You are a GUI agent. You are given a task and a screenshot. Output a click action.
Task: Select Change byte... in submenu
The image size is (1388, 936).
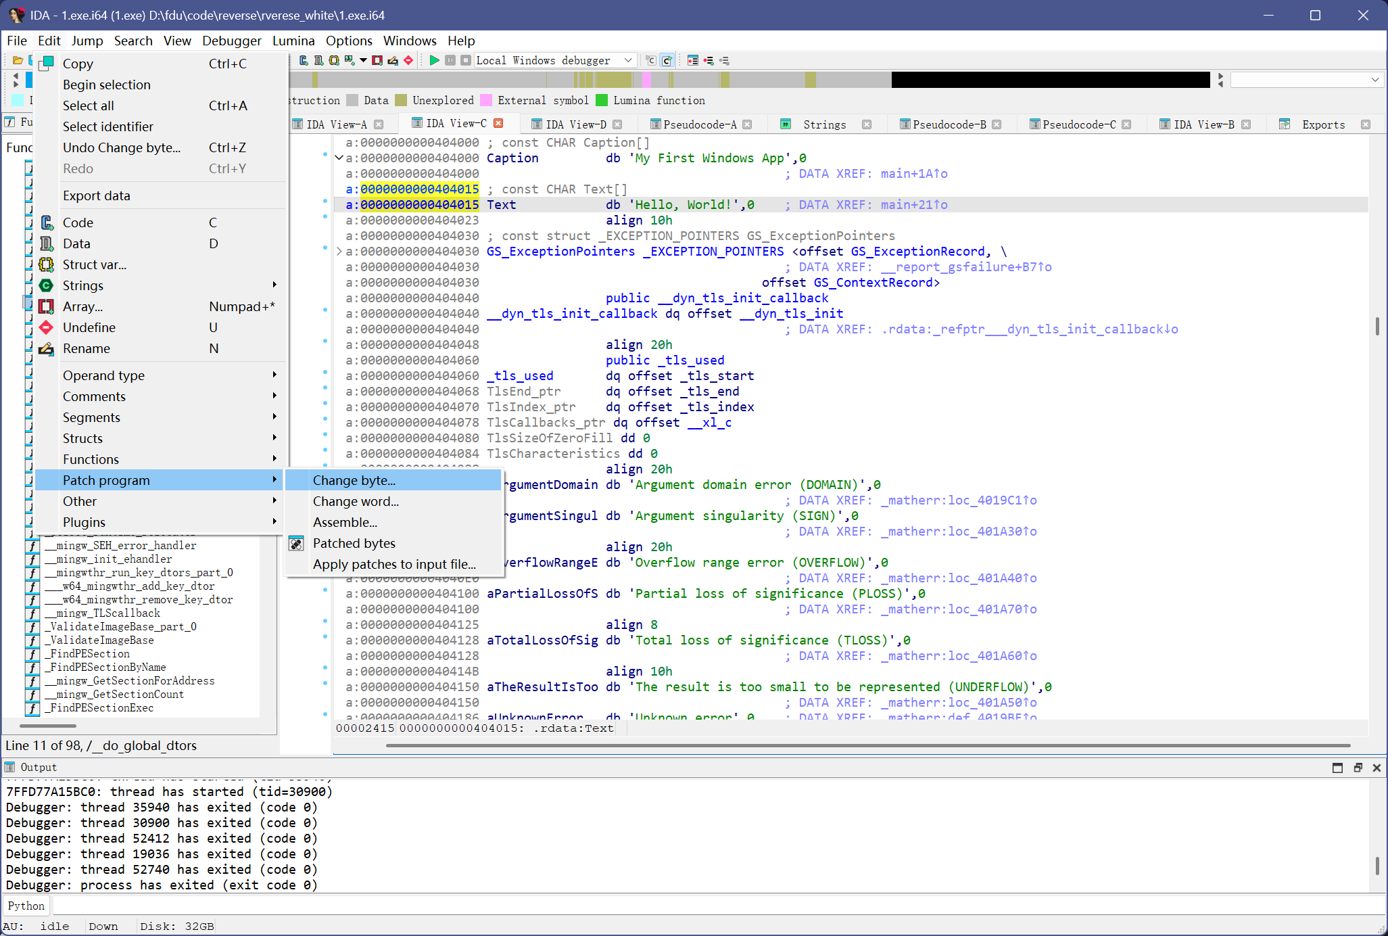click(x=354, y=480)
